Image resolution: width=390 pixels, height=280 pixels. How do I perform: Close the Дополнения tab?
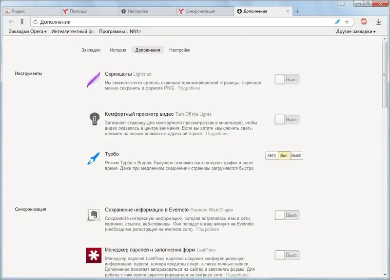288,11
